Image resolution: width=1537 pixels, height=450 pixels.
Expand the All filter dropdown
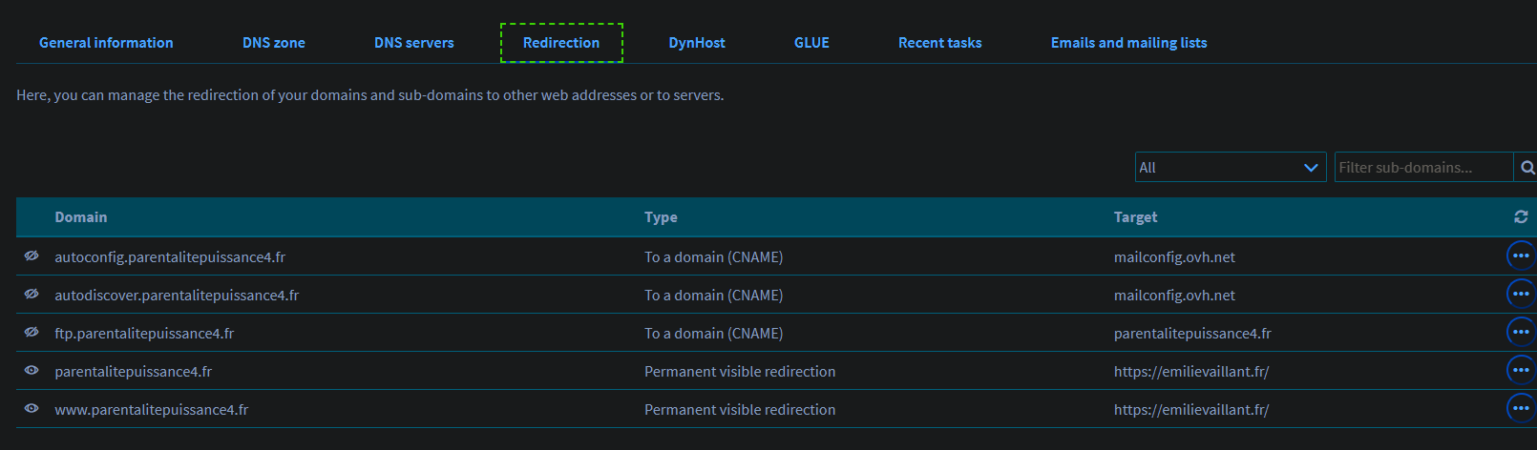tap(1230, 168)
